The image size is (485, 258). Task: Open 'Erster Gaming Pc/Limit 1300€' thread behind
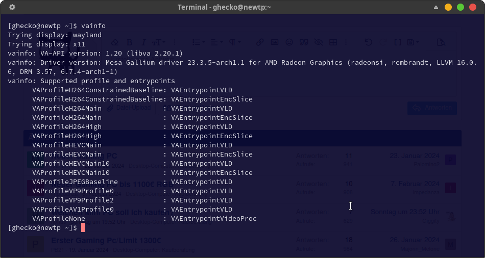106,240
